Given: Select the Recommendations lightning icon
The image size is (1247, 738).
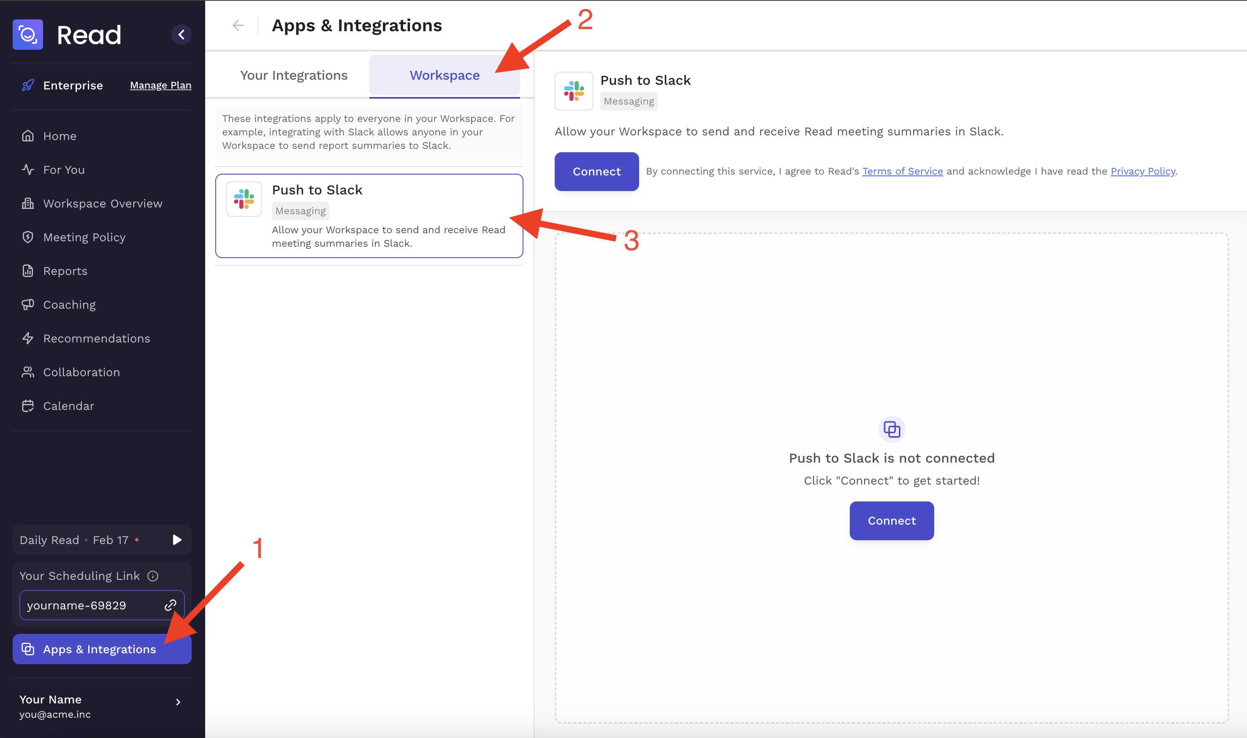Looking at the screenshot, I should (x=28, y=338).
